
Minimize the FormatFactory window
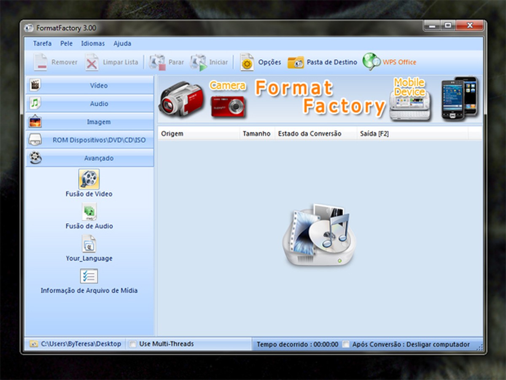432,26
